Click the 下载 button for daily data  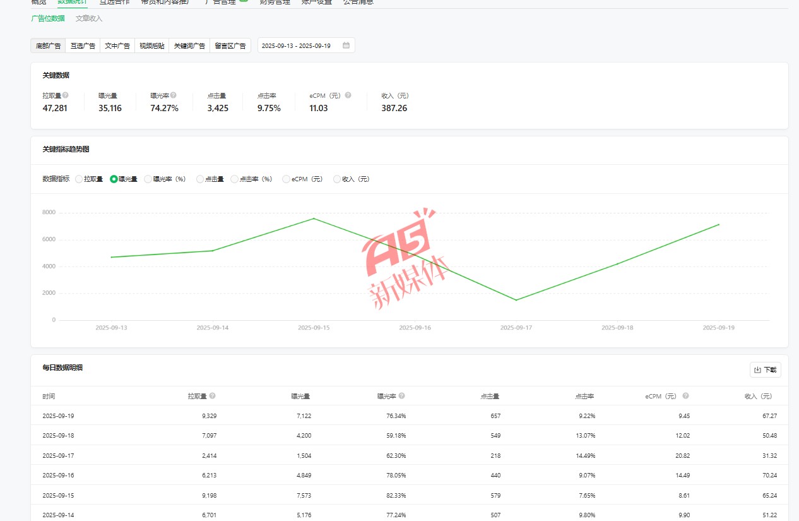click(765, 370)
